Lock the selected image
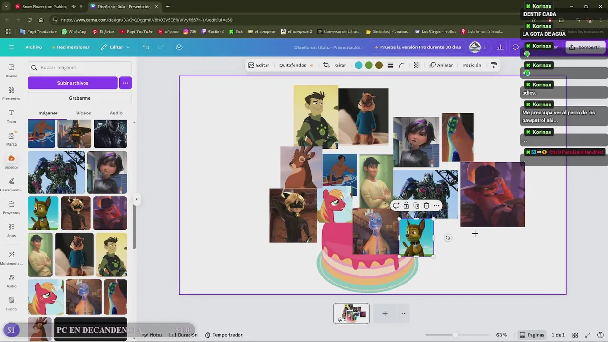 pos(406,206)
